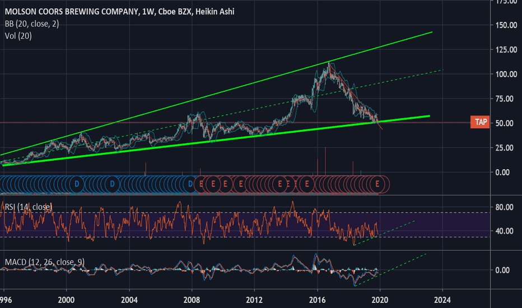Viewport: 522px width, 308px height.
Task: Select the MACD (12, 26, close, 9) legend
Action: [x=45, y=262]
